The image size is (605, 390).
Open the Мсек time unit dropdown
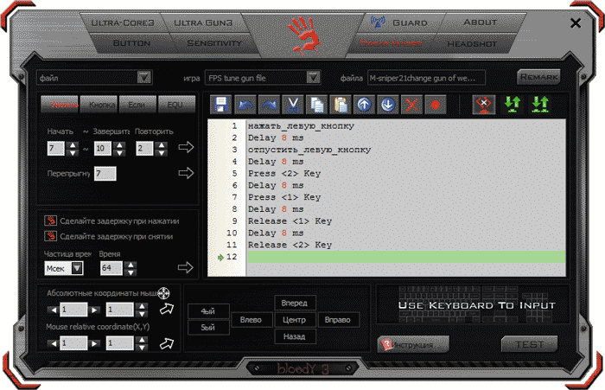(77, 268)
